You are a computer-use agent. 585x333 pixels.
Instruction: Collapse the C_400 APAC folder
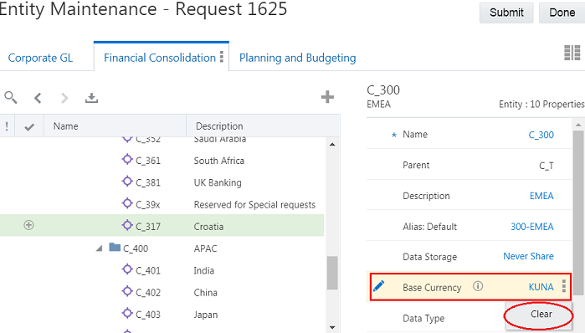[99, 248]
